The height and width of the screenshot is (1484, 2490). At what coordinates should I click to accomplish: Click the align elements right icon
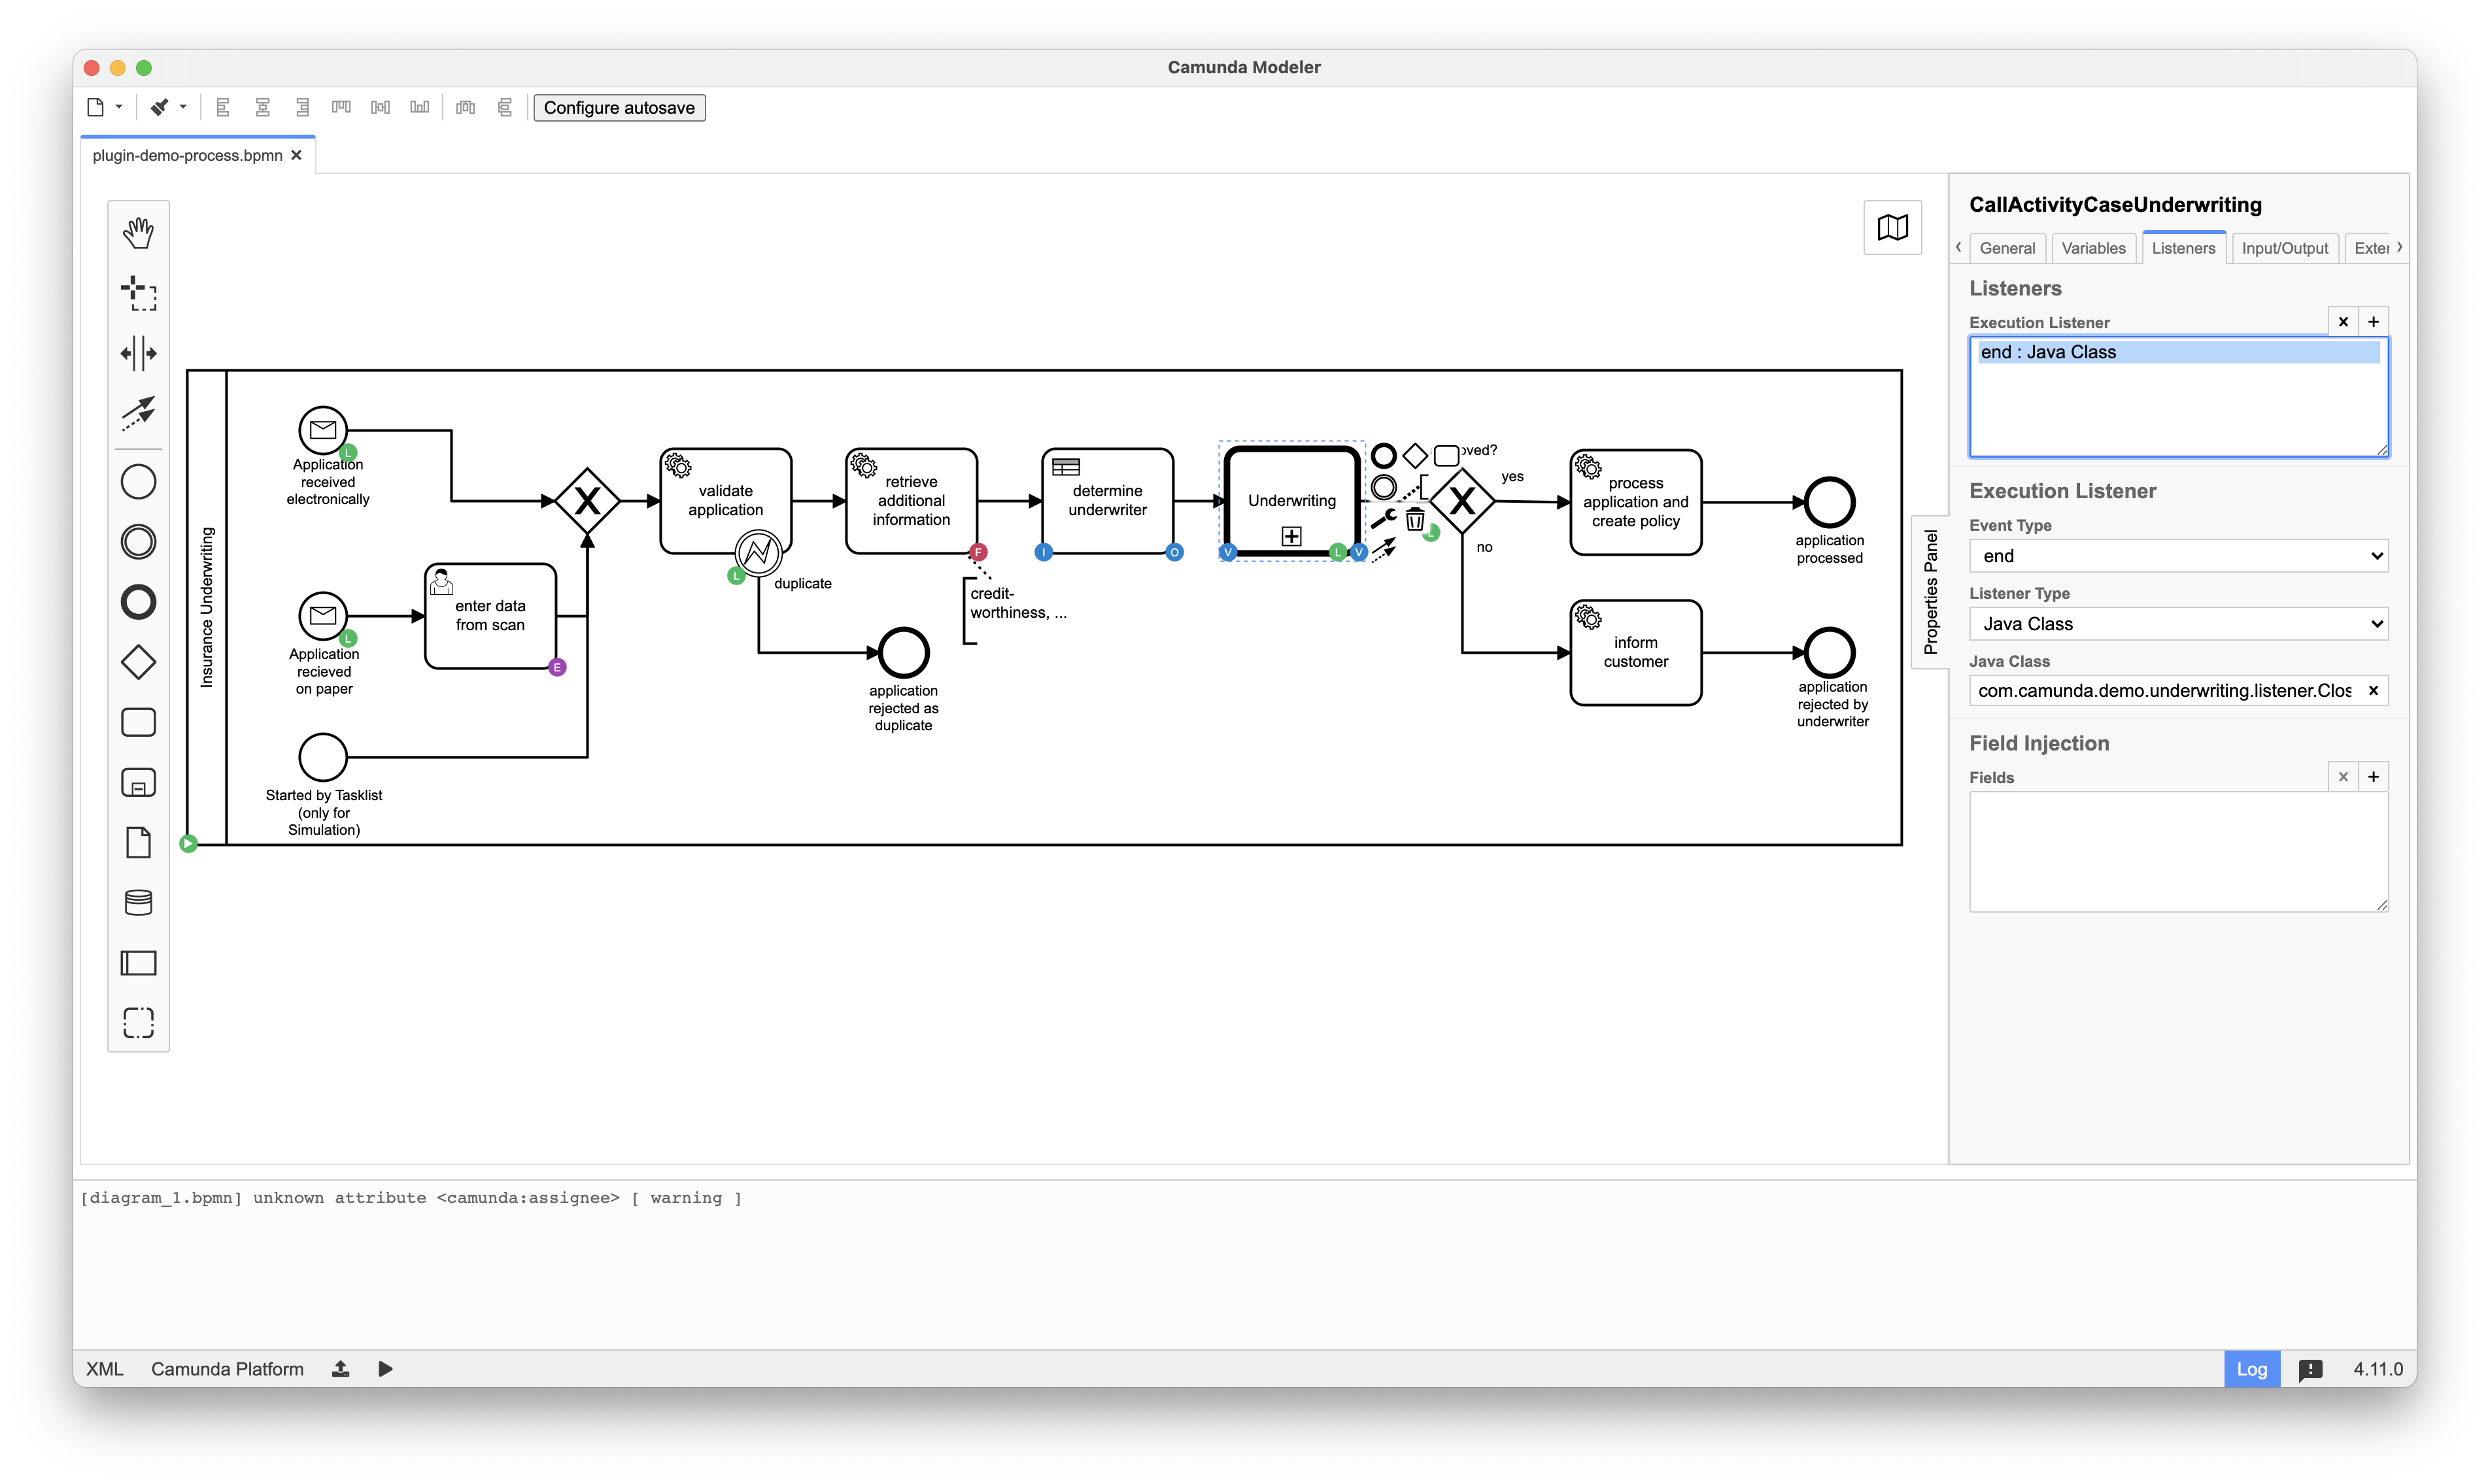coord(302,107)
